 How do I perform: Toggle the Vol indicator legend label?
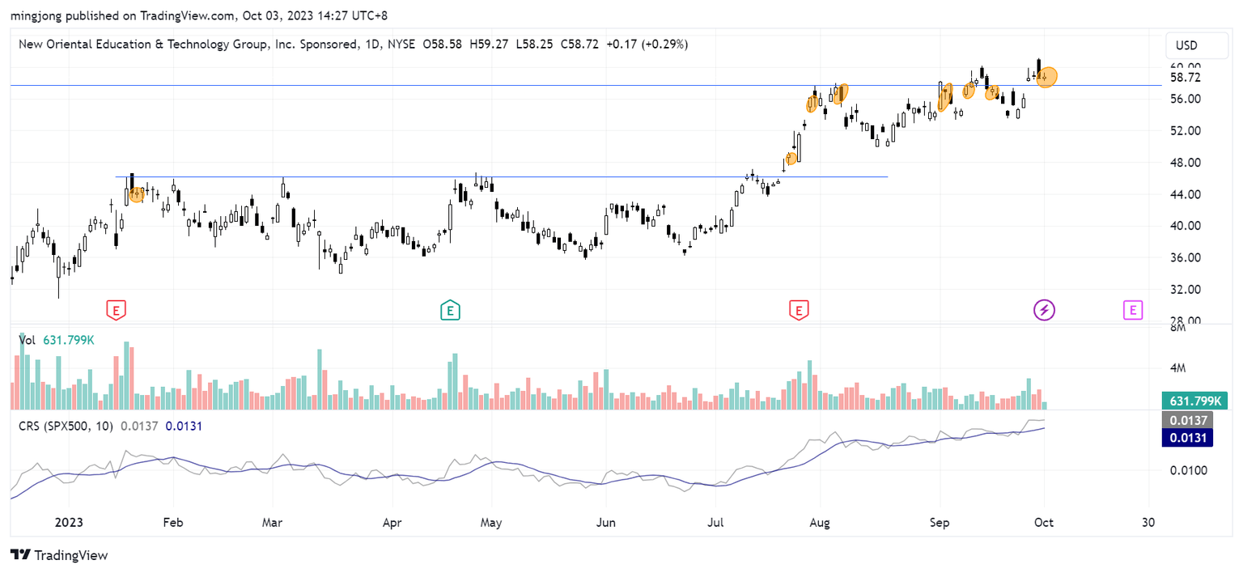point(27,340)
